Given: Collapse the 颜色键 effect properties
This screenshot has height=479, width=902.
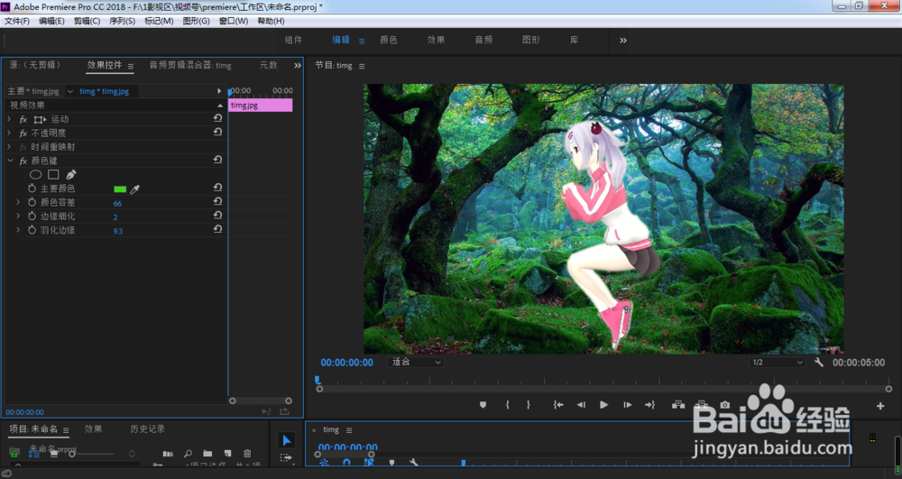Looking at the screenshot, I should click(10, 161).
